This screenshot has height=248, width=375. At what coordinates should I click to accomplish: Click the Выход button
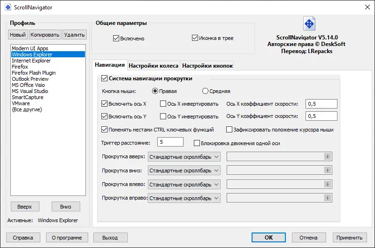click(110, 238)
